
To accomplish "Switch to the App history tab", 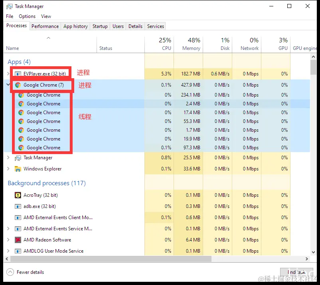I will (75, 26).
